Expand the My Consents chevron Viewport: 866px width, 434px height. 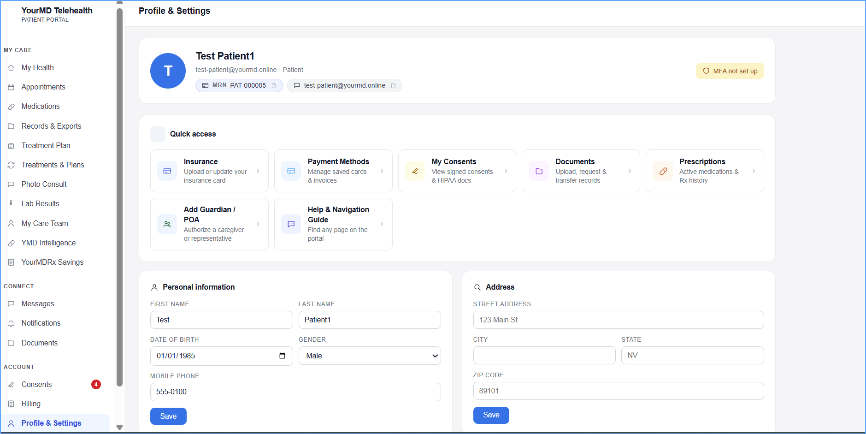tap(506, 171)
